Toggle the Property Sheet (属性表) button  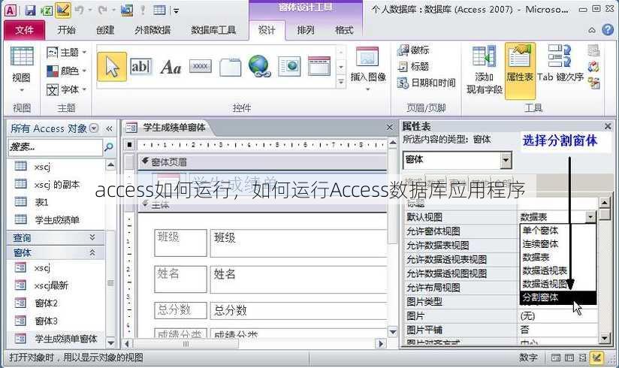pyautogui.click(x=520, y=71)
